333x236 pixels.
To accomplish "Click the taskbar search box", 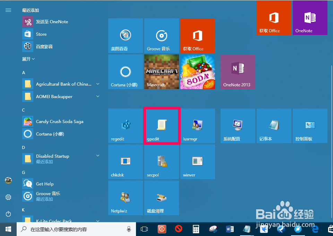I will coord(76,229).
